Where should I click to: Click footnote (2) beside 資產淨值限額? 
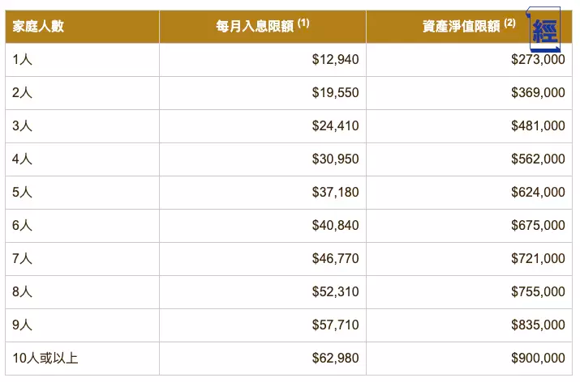coord(509,23)
